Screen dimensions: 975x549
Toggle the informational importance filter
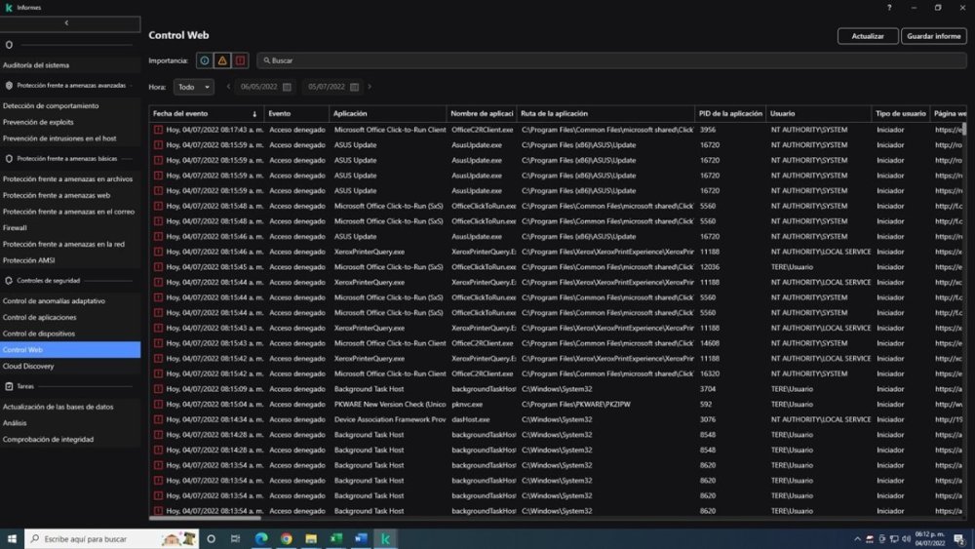tap(205, 60)
